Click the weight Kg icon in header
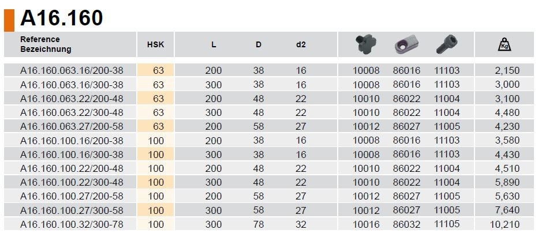This screenshot has width=538, height=241. pos(505,44)
